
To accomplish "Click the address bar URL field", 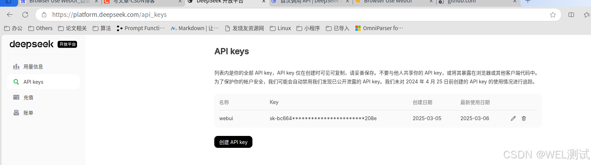I will coord(298,15).
